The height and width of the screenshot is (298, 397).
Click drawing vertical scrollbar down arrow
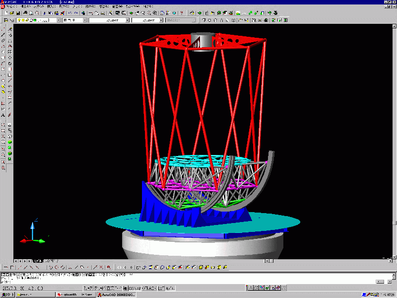[394, 257]
